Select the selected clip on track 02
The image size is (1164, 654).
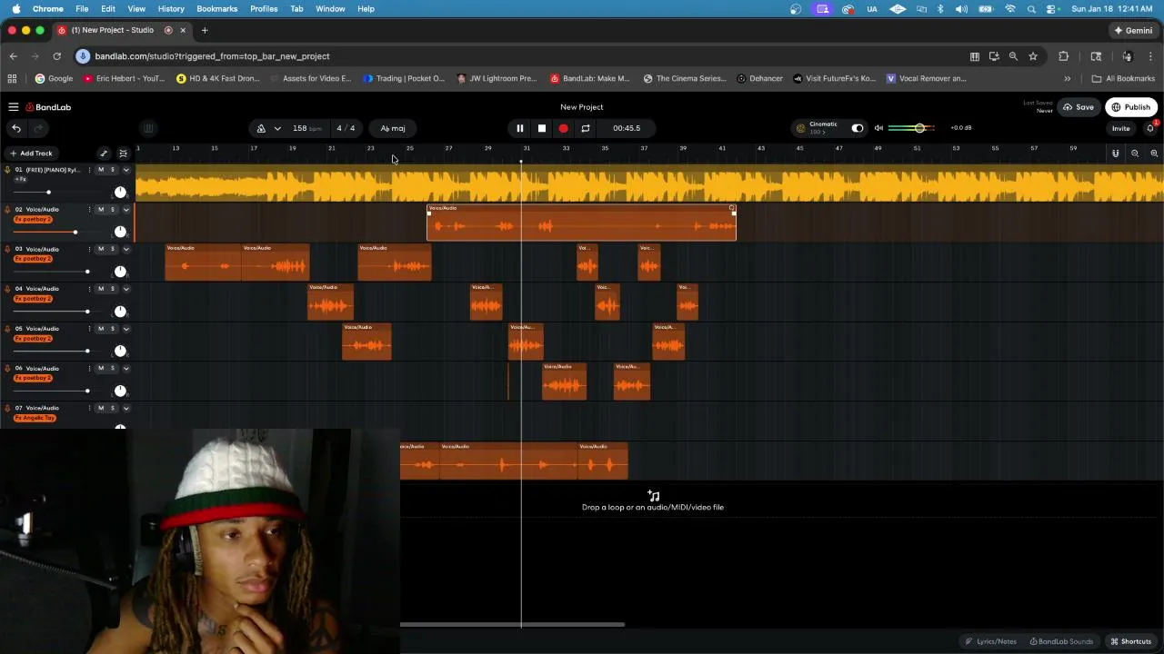pyautogui.click(x=581, y=223)
